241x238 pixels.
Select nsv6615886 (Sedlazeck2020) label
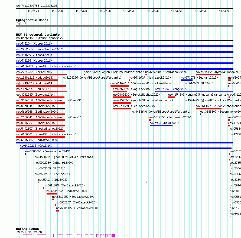(37, 140)
